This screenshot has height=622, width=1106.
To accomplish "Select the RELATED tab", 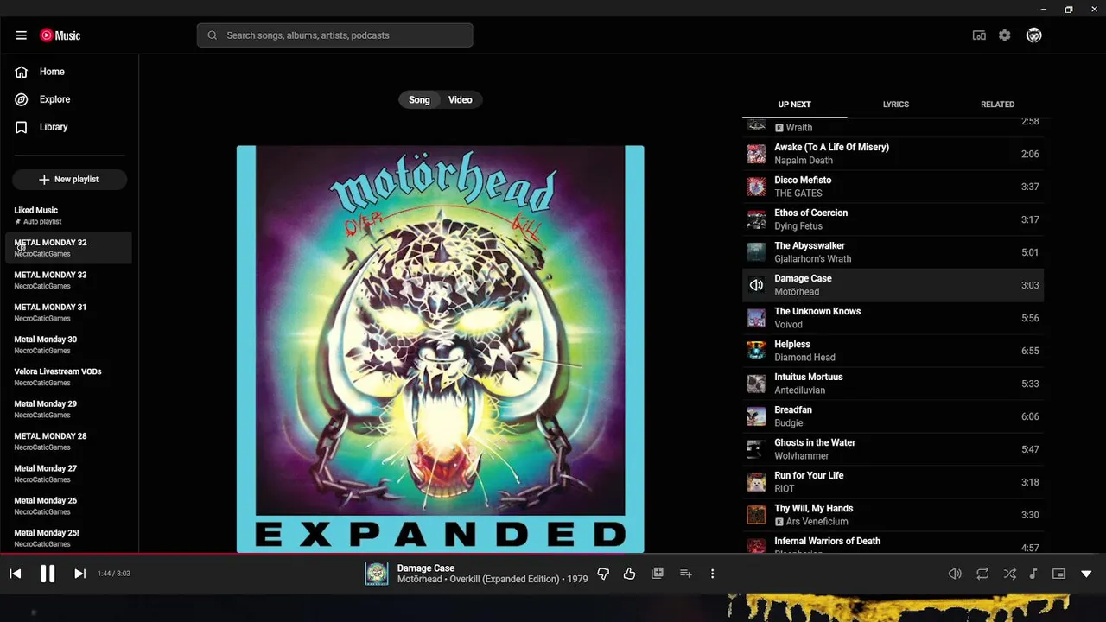I will coord(997,105).
